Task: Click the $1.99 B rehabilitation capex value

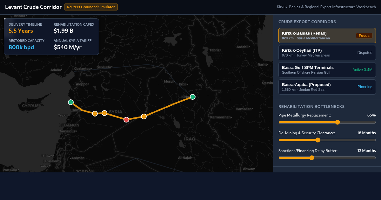Action: point(63,31)
